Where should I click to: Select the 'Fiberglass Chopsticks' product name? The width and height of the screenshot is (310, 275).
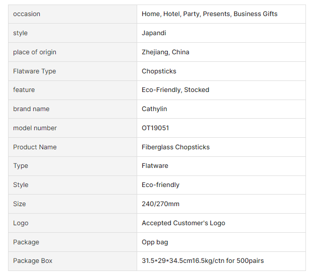click(175, 147)
